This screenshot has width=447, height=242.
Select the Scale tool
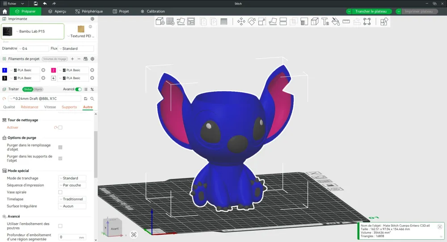pos(262,21)
